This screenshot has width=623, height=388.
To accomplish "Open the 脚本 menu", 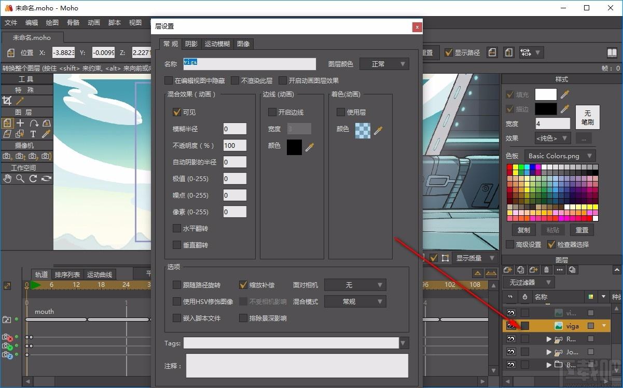I will pos(115,23).
